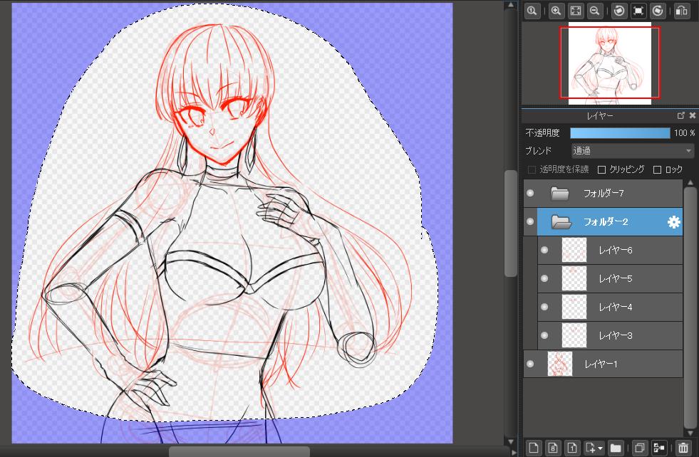This screenshot has height=457, width=699.
Task: Click レイヤー1 thumbnail preview
Action: 560,364
